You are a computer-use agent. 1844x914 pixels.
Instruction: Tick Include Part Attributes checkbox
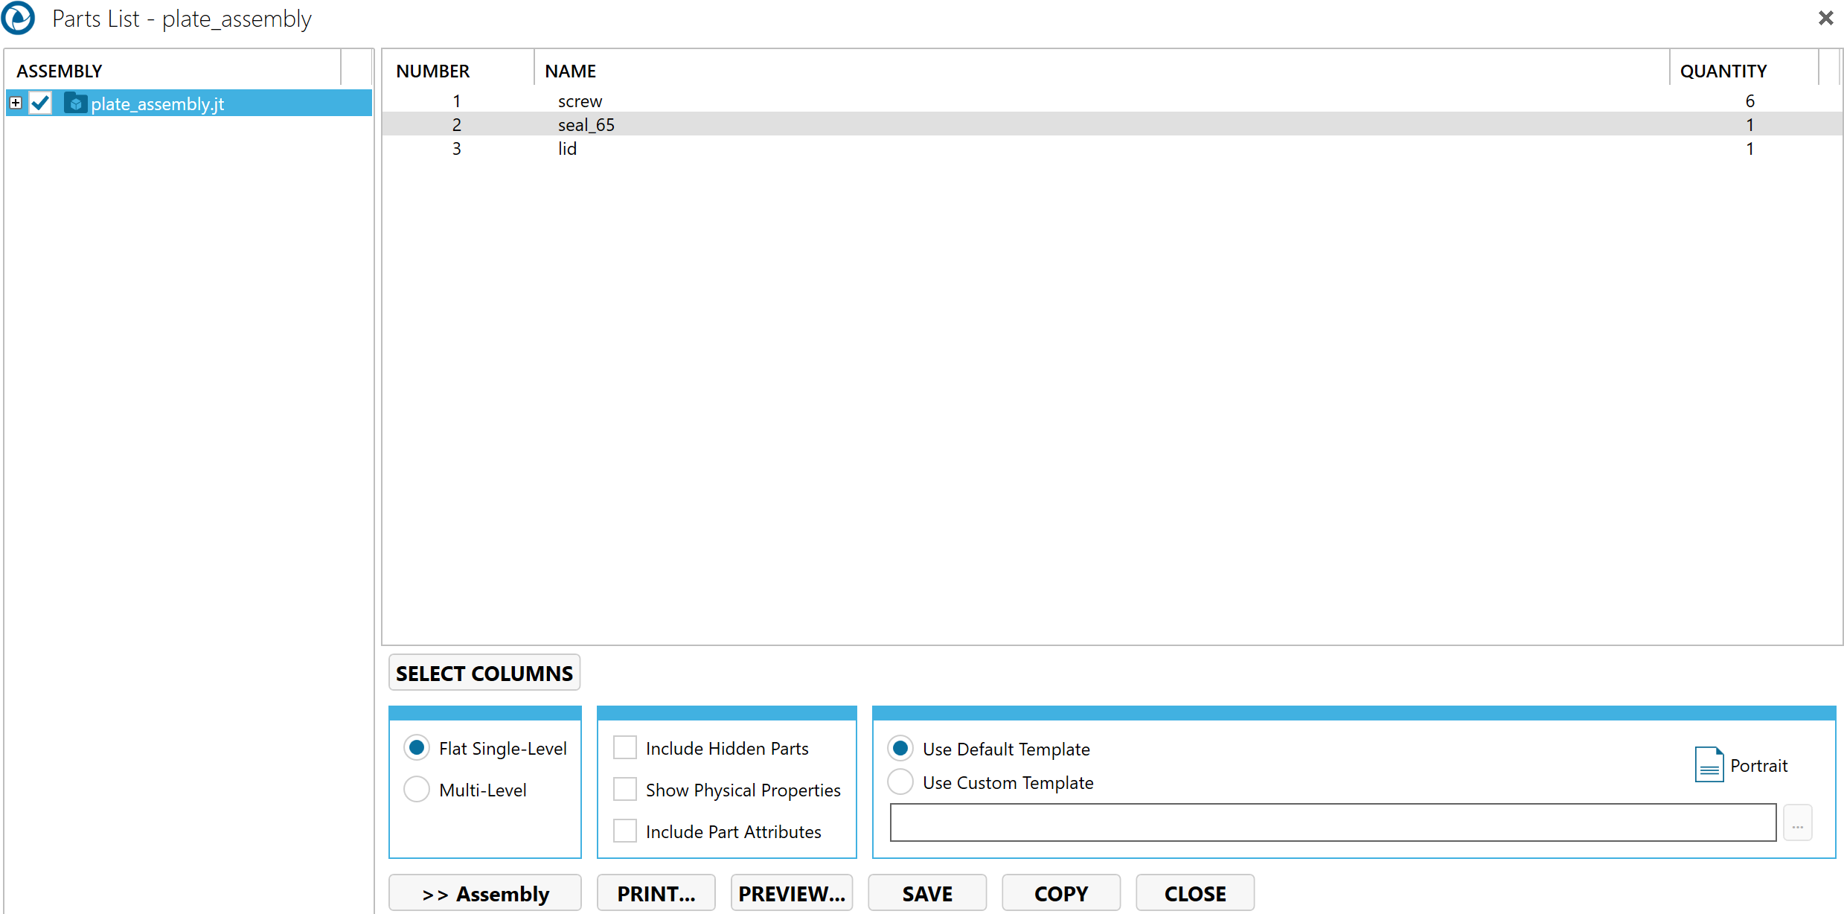pyautogui.click(x=625, y=831)
